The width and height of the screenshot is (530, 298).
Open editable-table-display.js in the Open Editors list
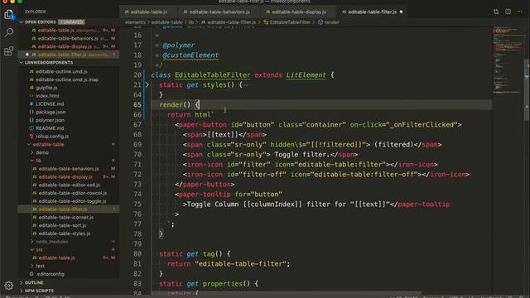tap(69, 46)
